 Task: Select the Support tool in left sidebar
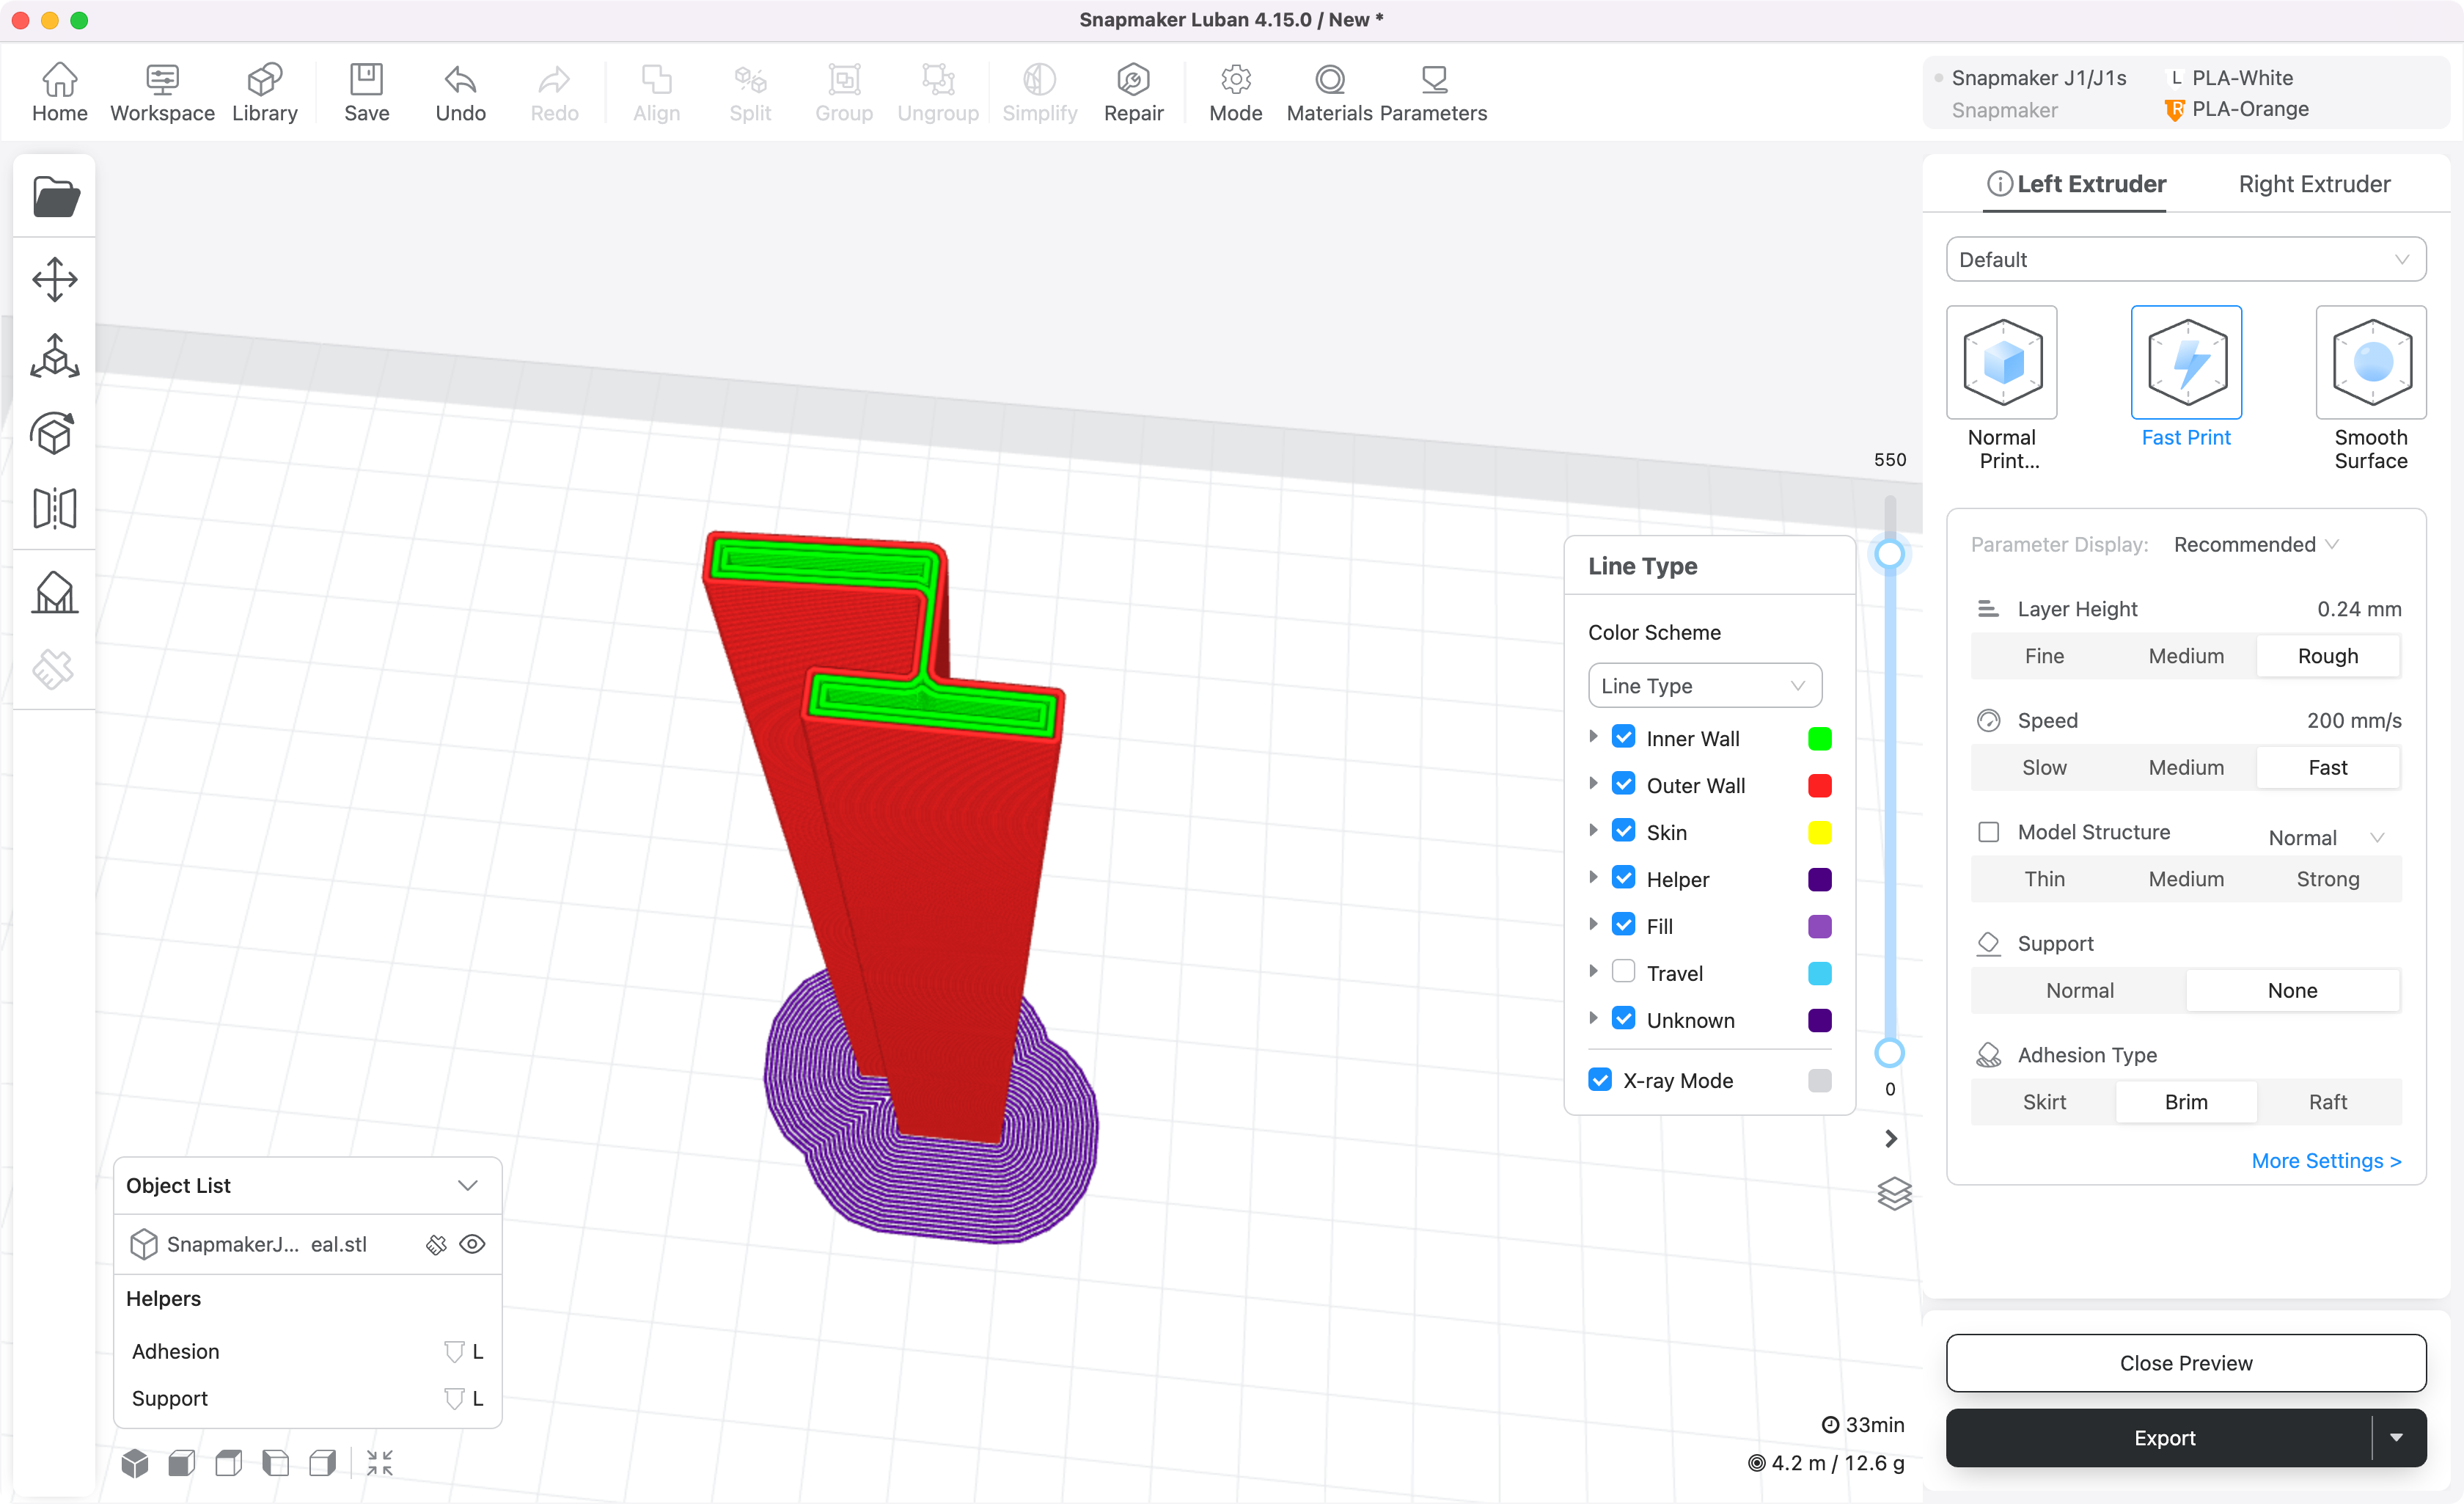[x=55, y=592]
